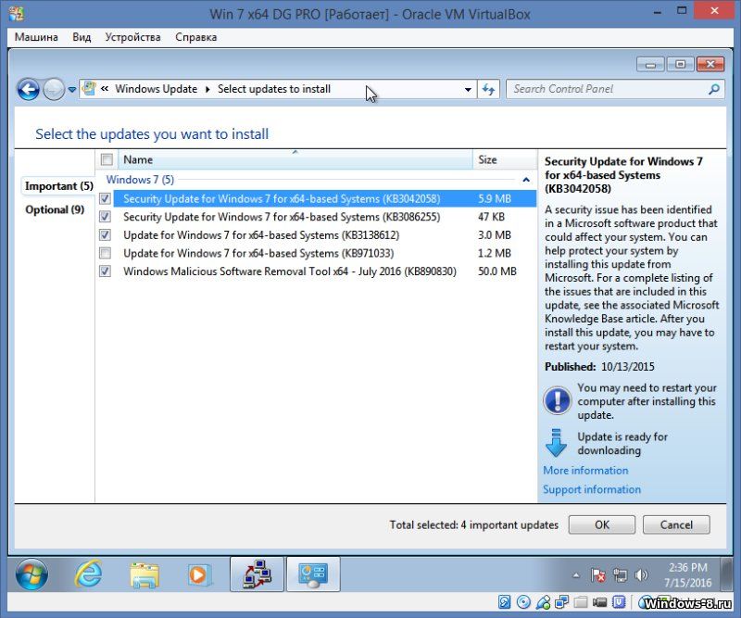Click the 3.0 MB size value
Viewport: 741px width, 618px height.
tap(495, 235)
